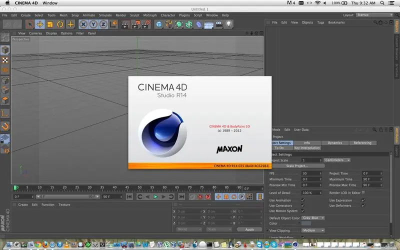The image size is (400, 250).
Task: Select the Move tool in top toolbar
Action: coord(40,23)
